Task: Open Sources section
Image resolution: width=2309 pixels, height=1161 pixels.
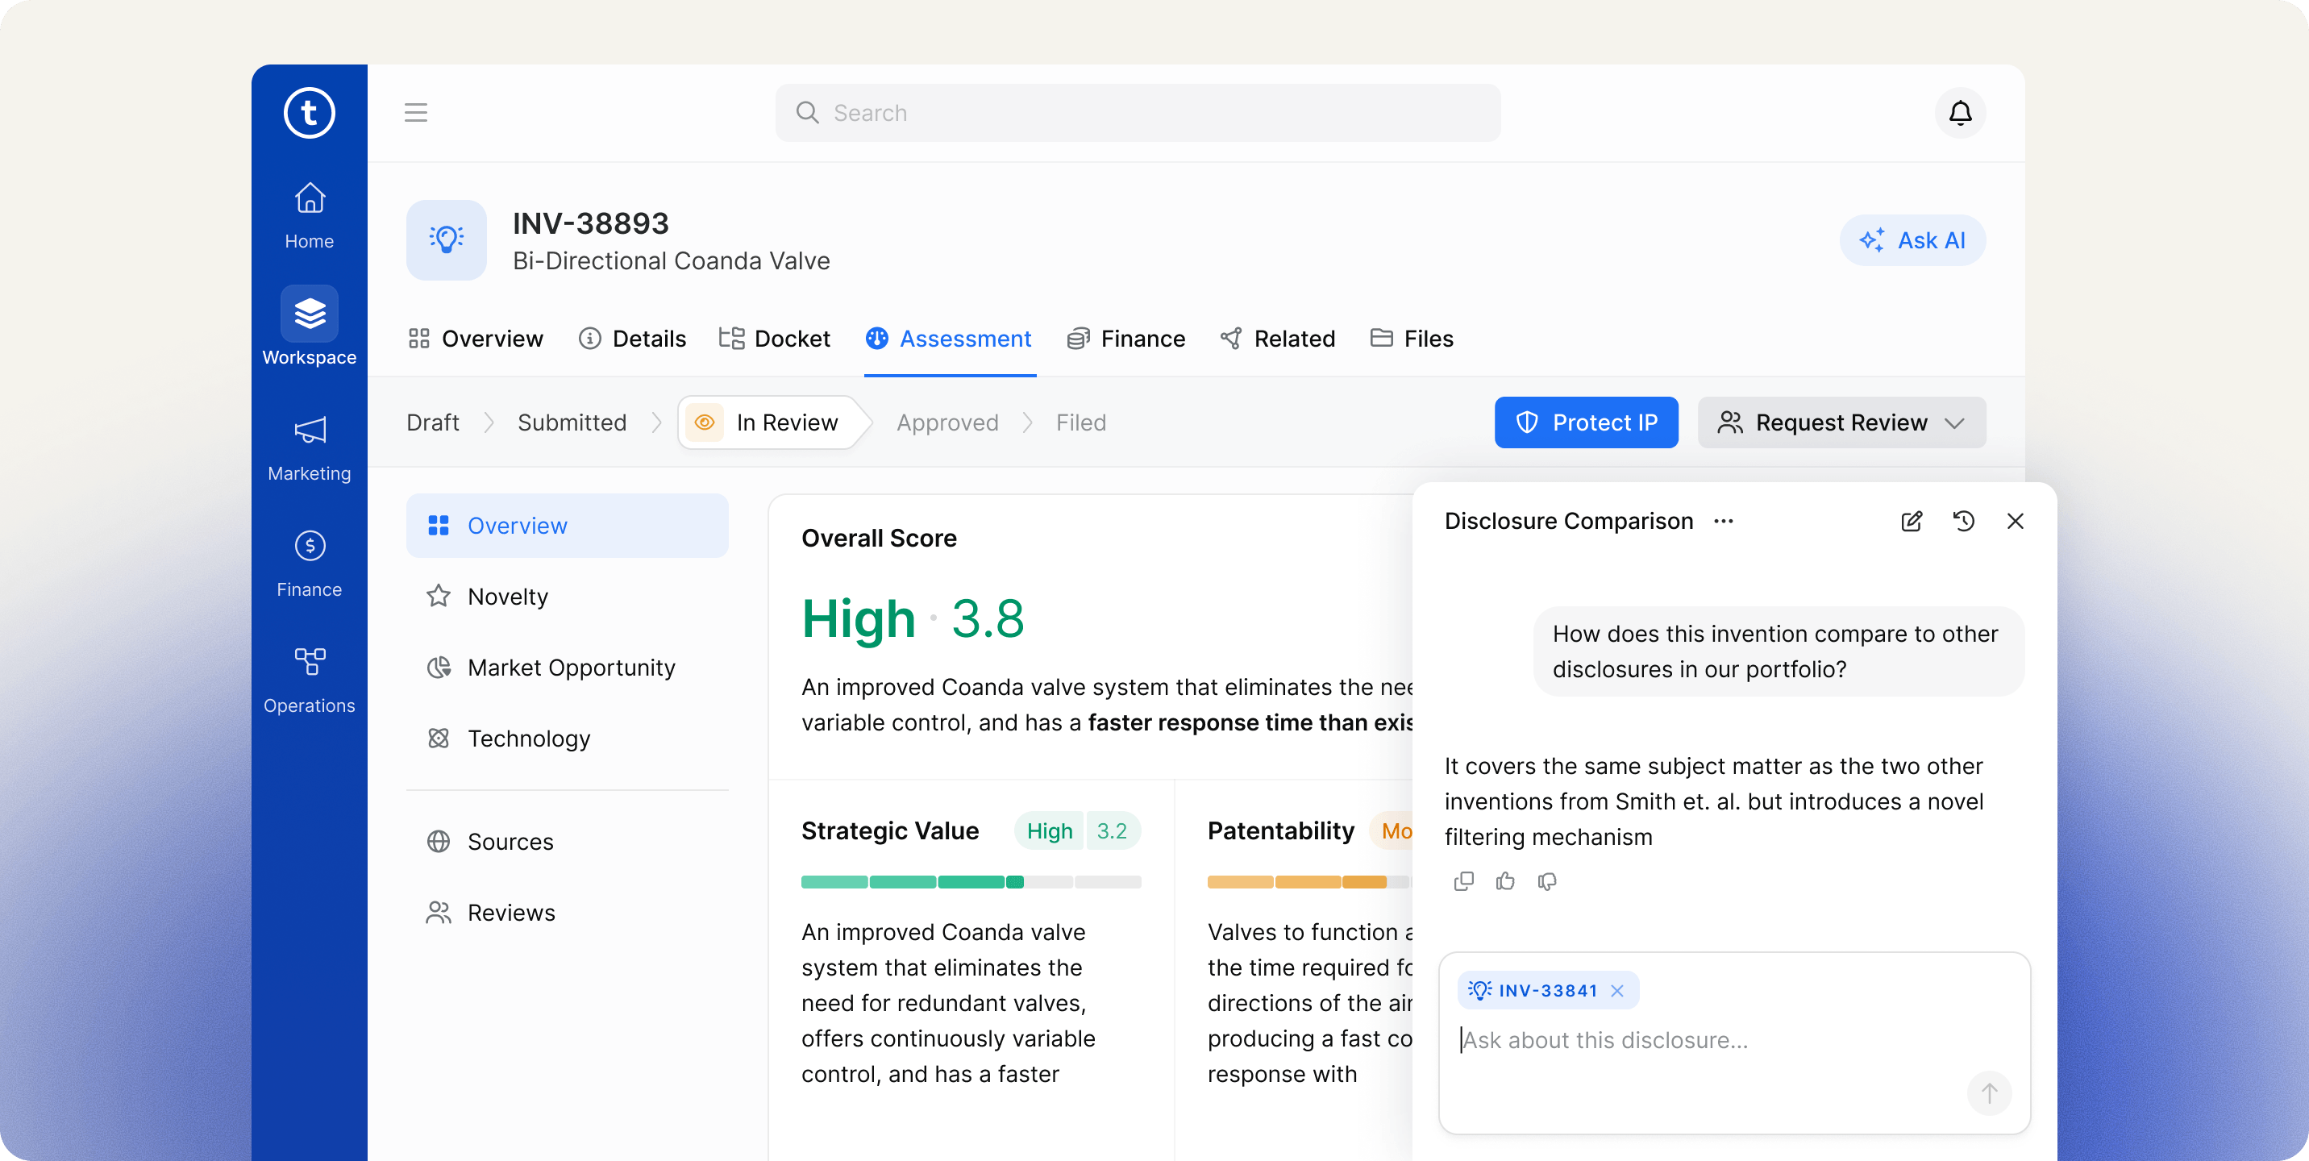Action: (x=568, y=841)
